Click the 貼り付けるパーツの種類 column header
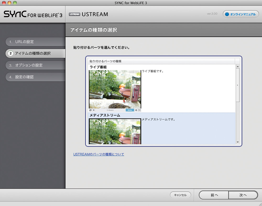The width and height of the screenshot is (262, 206). point(161,61)
